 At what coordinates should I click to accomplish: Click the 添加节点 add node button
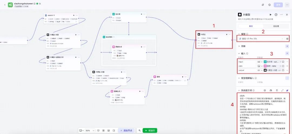pos(126,131)
